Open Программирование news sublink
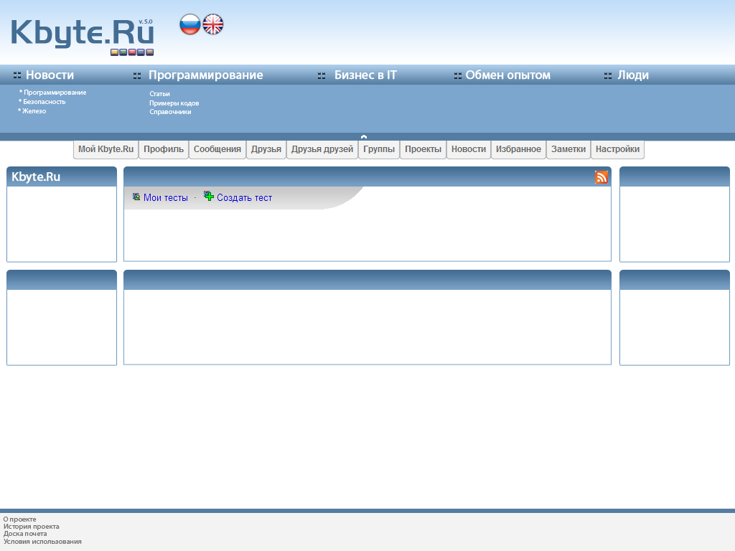This screenshot has width=735, height=551. click(x=55, y=93)
